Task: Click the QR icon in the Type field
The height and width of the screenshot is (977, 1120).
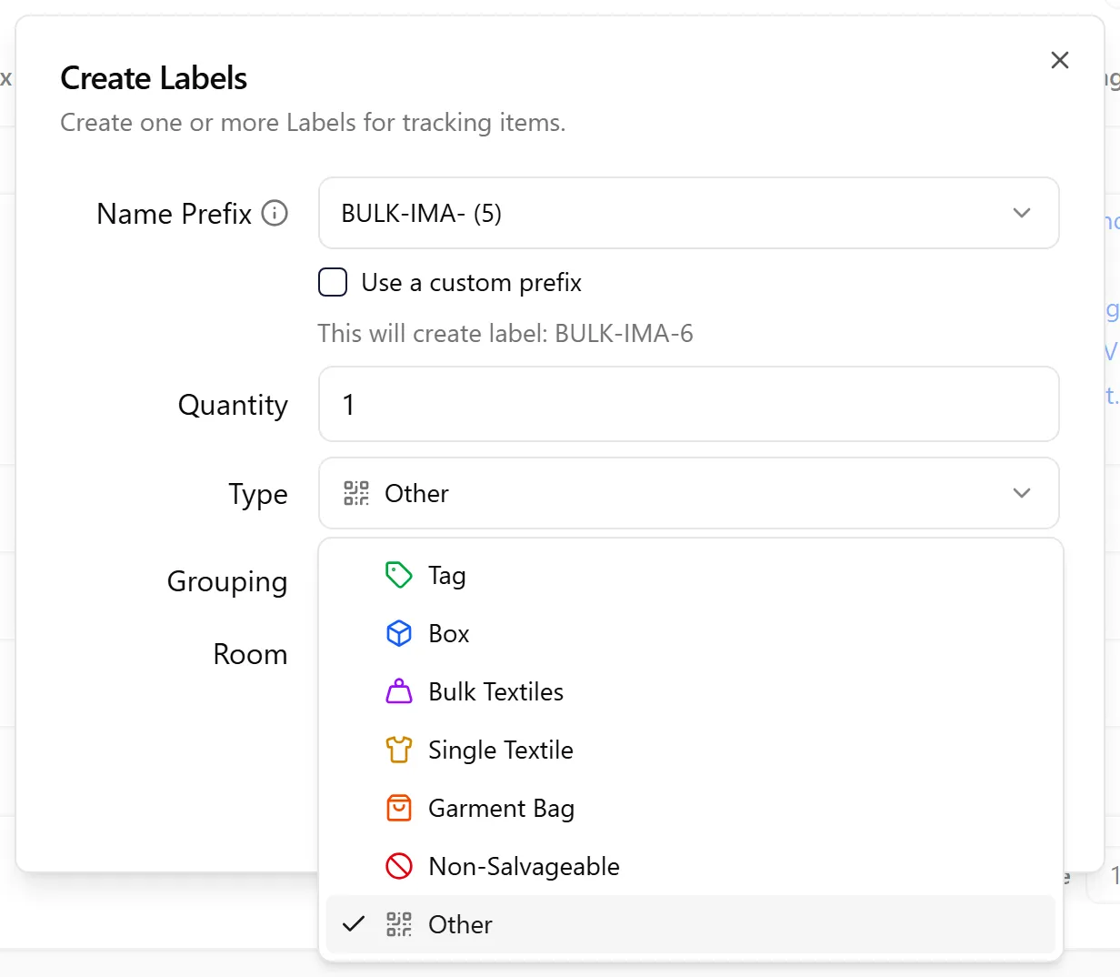Action: (356, 493)
